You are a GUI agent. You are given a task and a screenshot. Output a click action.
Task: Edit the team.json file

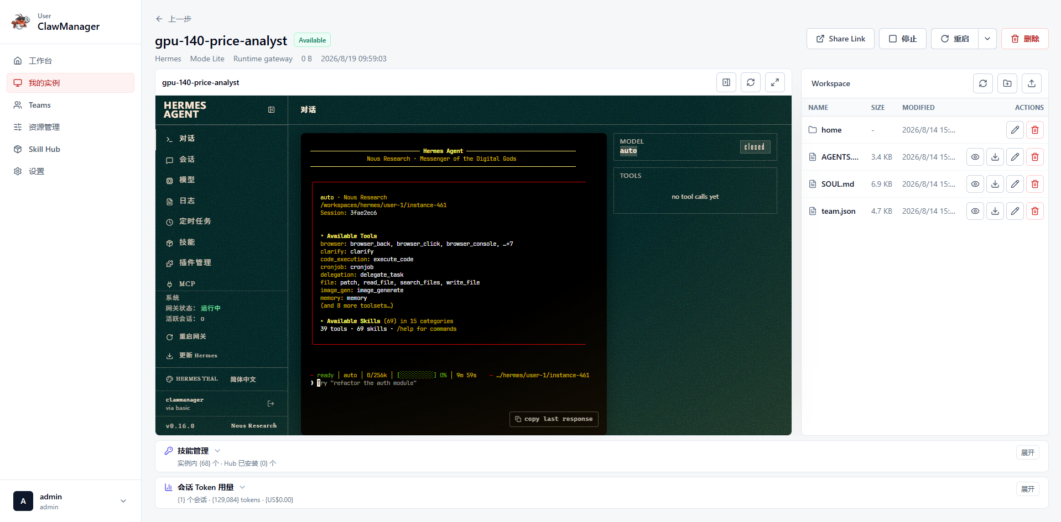1015,211
